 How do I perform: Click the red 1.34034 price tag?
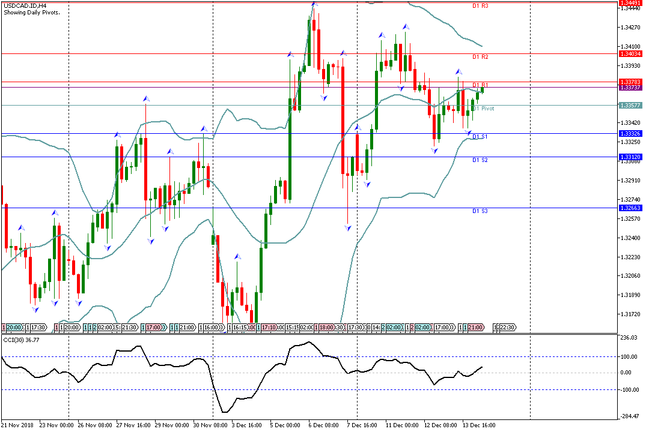(630, 54)
